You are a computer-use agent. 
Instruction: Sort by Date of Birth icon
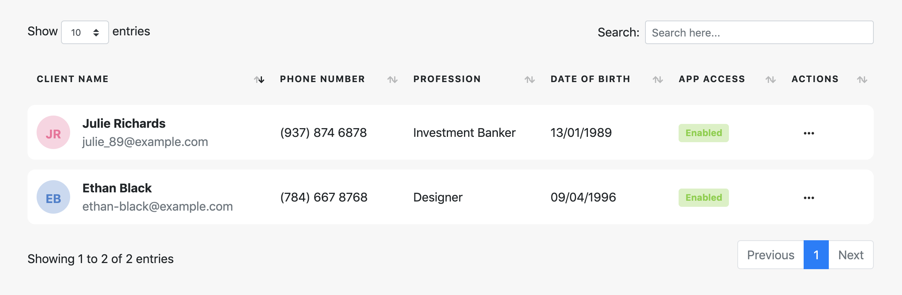point(658,79)
